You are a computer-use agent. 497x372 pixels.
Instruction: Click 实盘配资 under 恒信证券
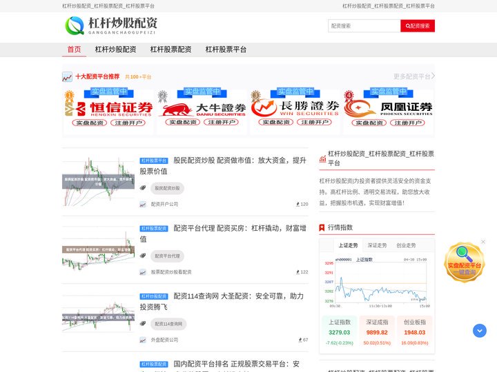pyautogui.click(x=90, y=123)
